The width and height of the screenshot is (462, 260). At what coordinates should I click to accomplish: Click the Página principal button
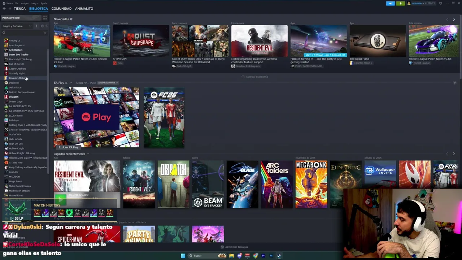coord(21,18)
